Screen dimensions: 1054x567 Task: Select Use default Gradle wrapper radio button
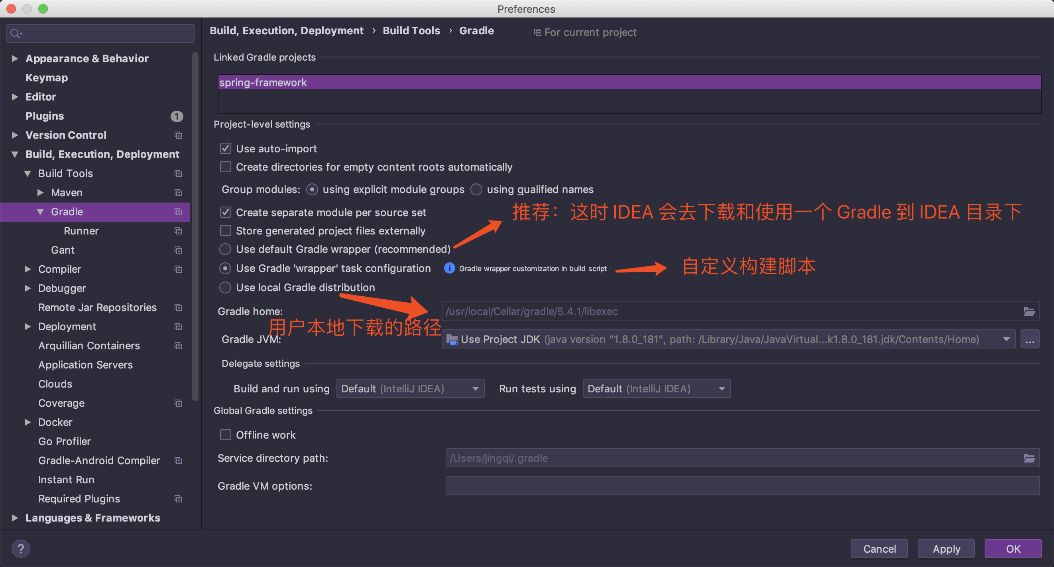click(x=225, y=249)
